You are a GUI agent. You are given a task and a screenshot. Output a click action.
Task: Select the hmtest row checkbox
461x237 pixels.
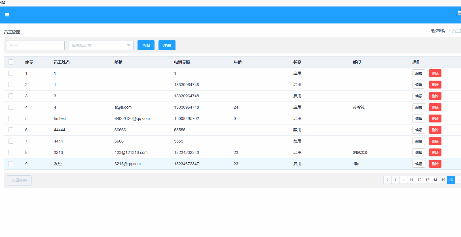click(11, 118)
